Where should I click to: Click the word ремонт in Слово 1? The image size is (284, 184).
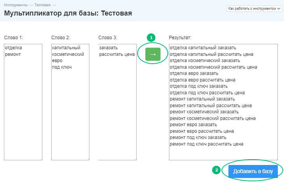[x=13, y=54]
